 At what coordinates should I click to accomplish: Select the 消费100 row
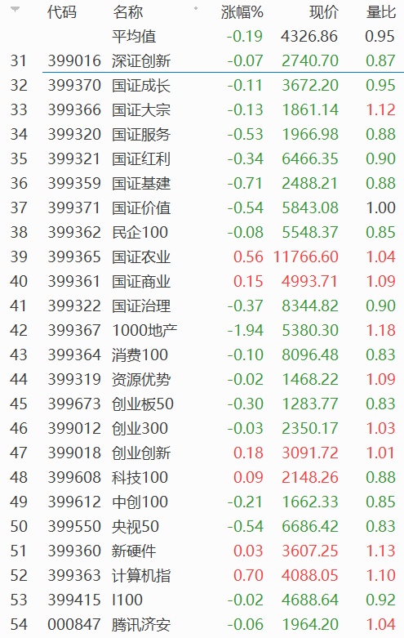click(202, 355)
